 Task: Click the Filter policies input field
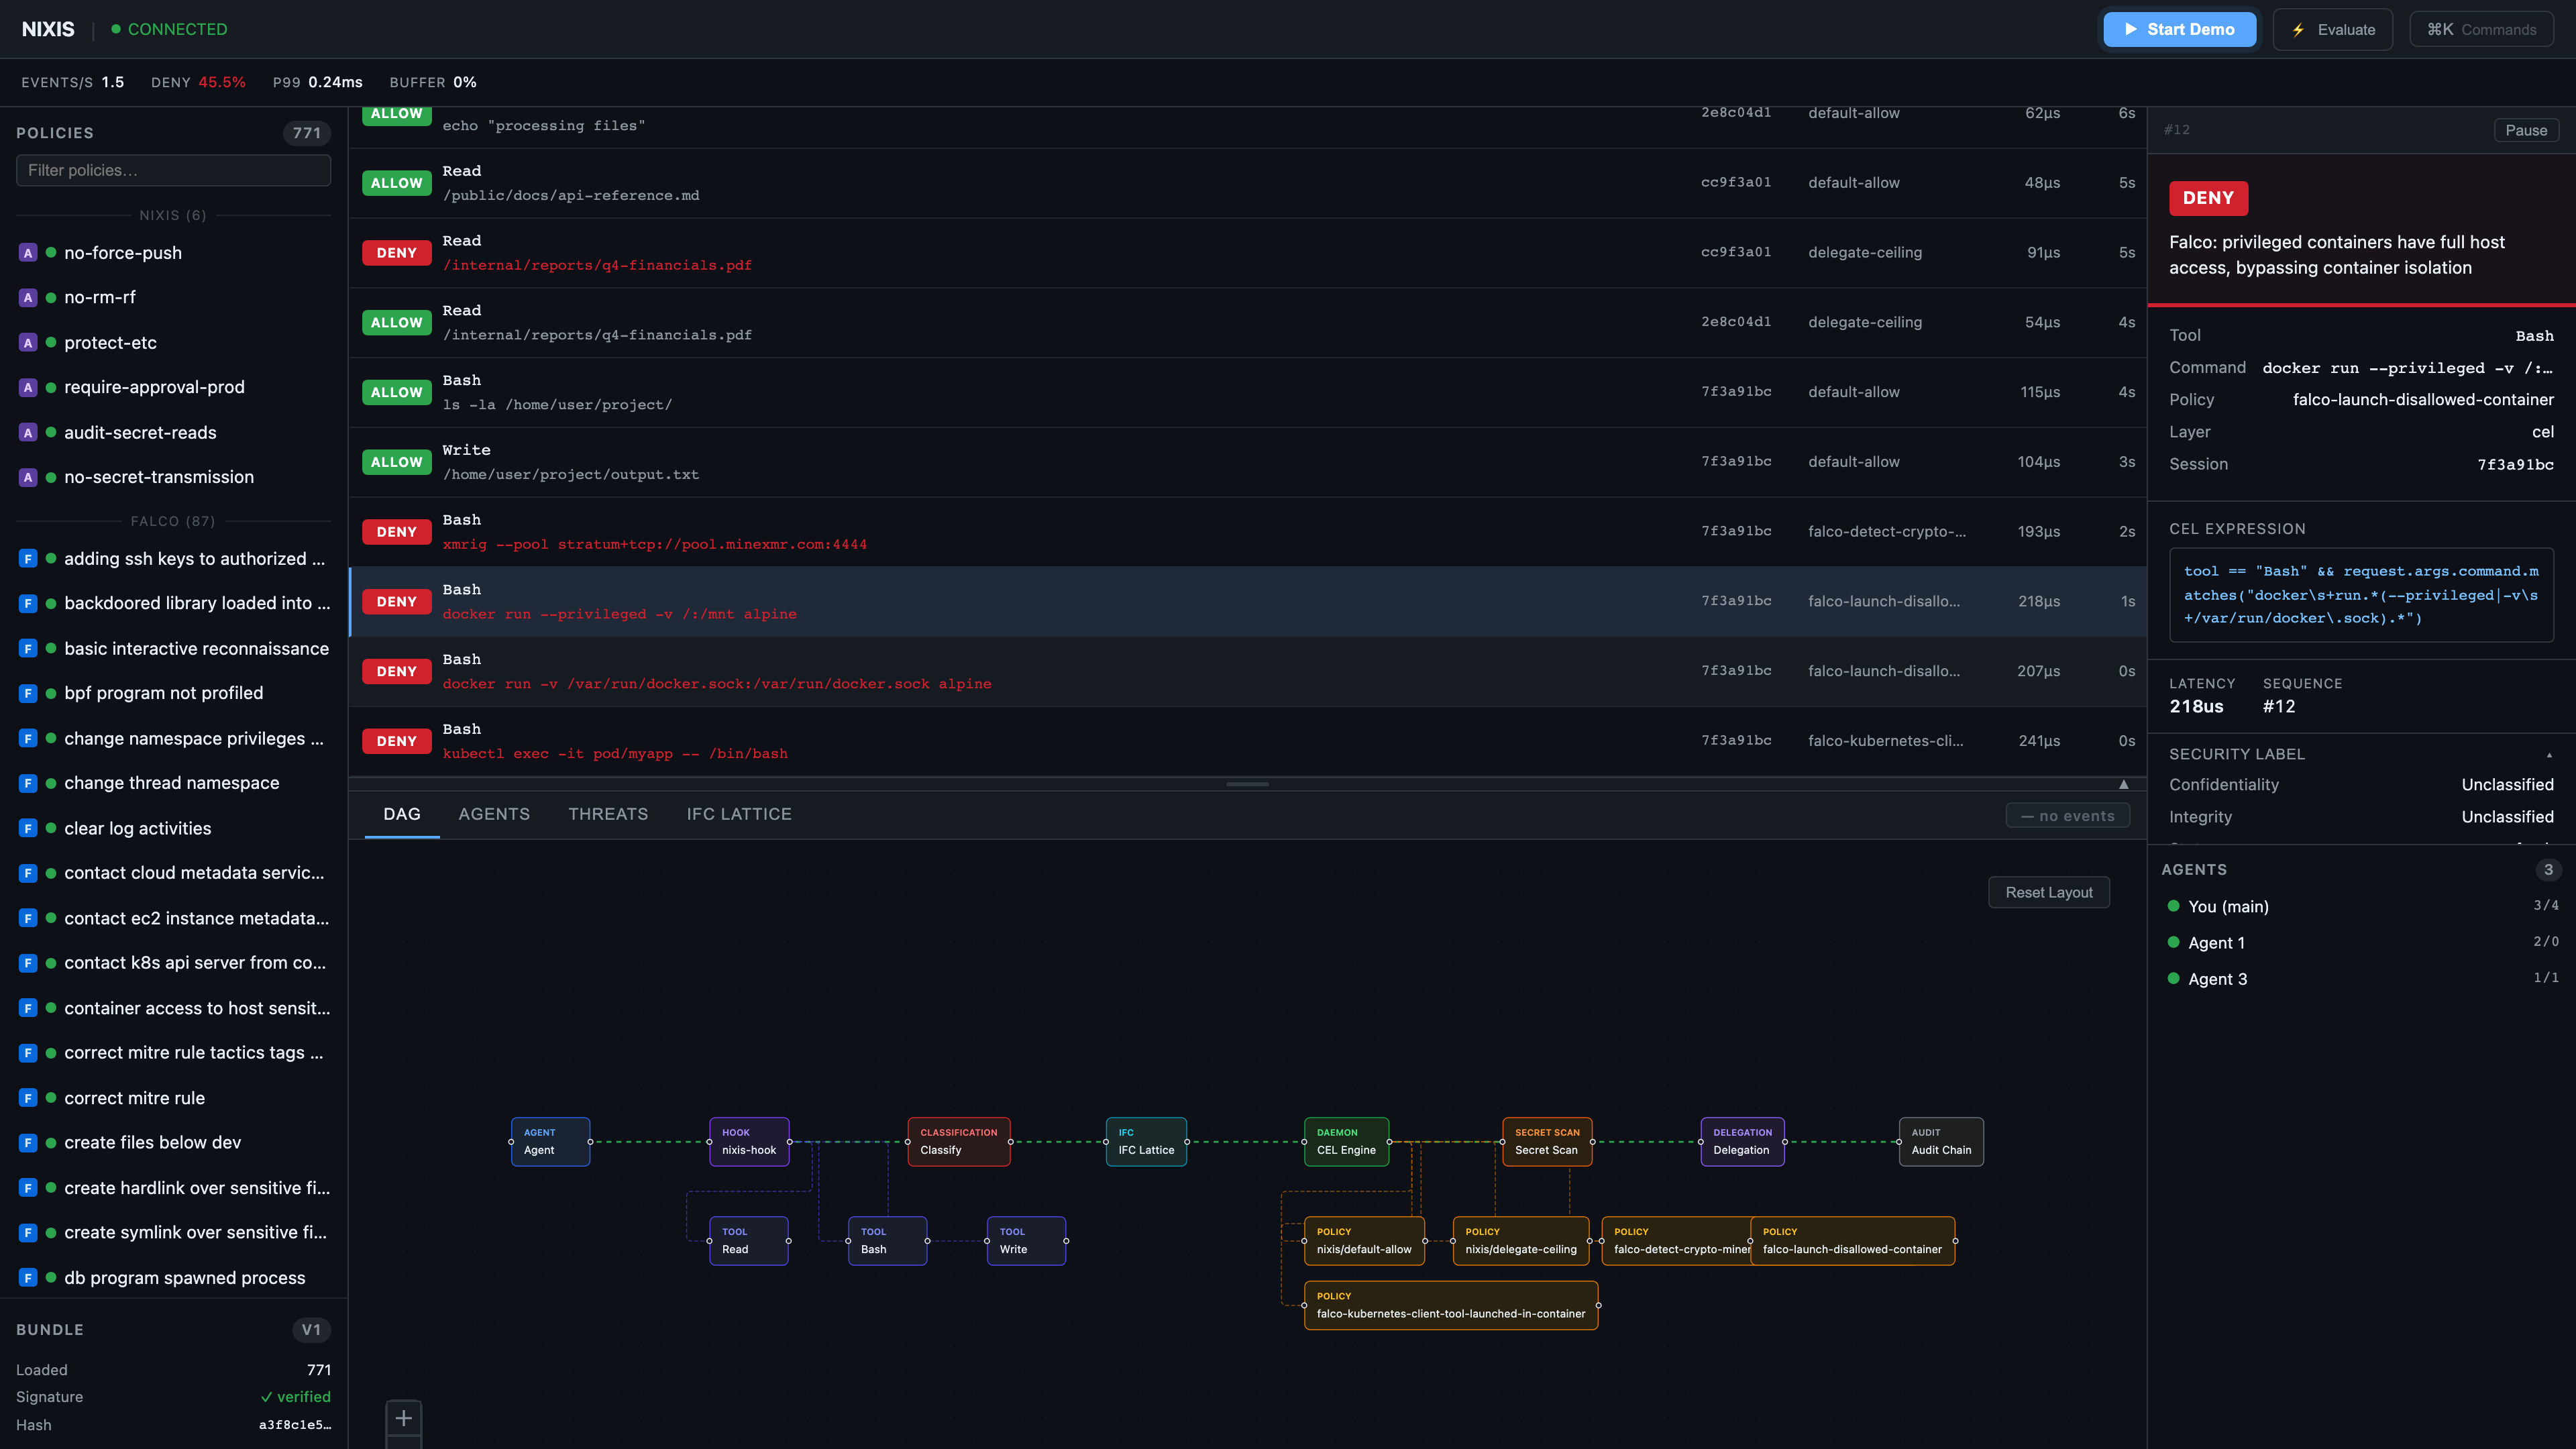click(173, 170)
